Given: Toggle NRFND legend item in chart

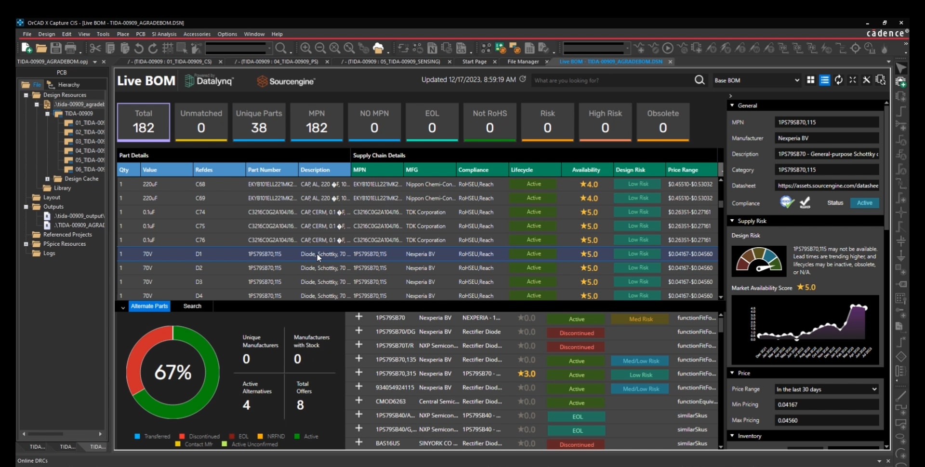Looking at the screenshot, I should pos(271,436).
